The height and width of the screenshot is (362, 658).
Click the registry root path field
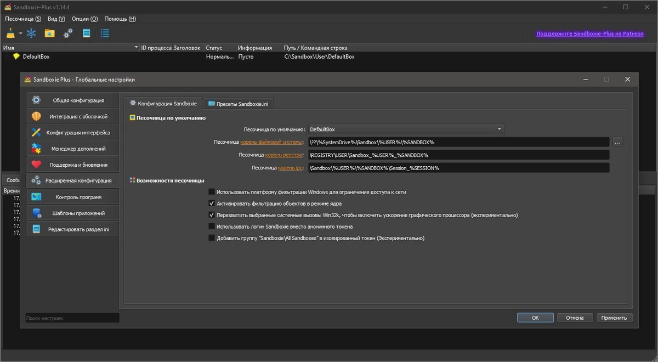(x=458, y=155)
